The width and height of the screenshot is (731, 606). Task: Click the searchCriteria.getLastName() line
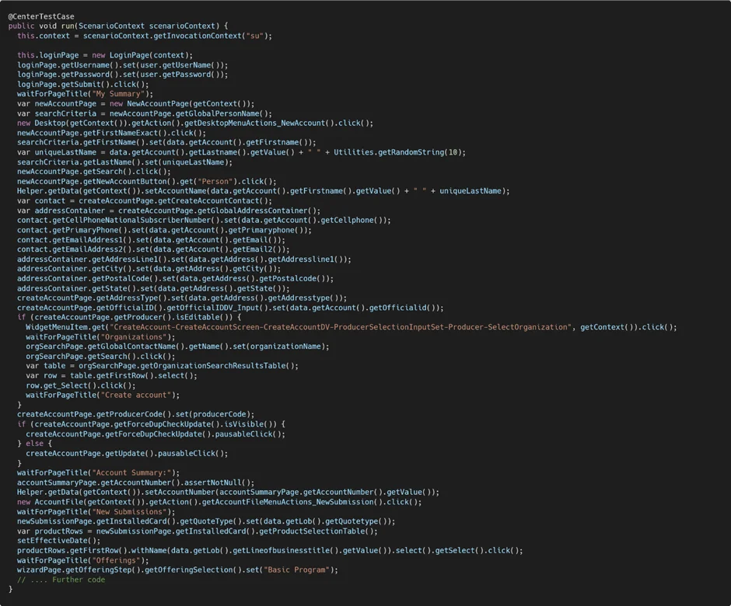pos(124,162)
